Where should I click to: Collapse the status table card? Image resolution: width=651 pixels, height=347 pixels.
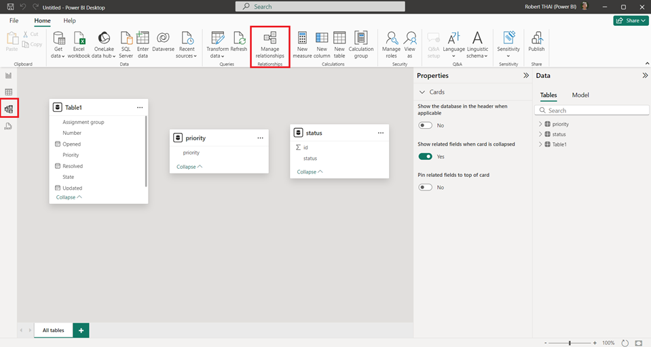coord(310,172)
